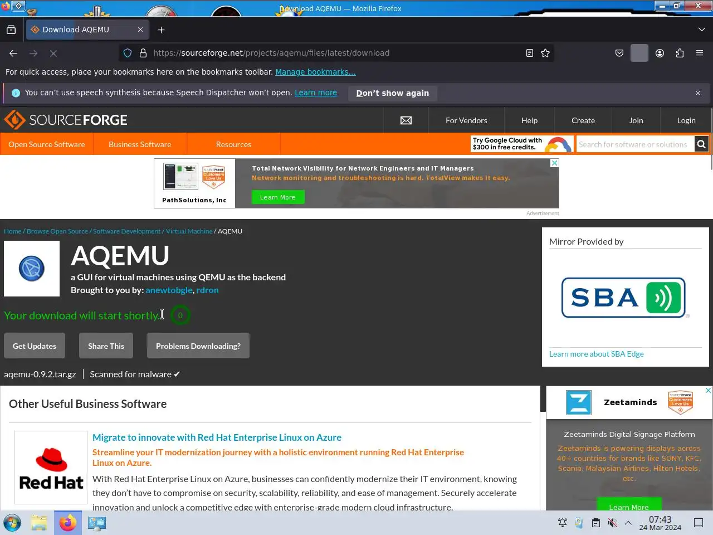This screenshot has height=535, width=713.
Task: Click the search for software input field
Action: (x=635, y=144)
